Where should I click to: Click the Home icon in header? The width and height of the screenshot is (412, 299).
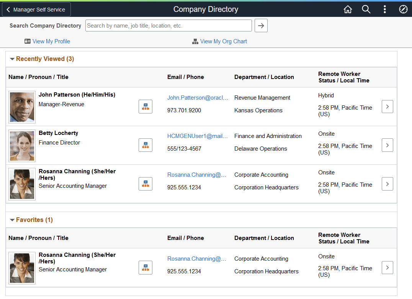click(x=348, y=10)
